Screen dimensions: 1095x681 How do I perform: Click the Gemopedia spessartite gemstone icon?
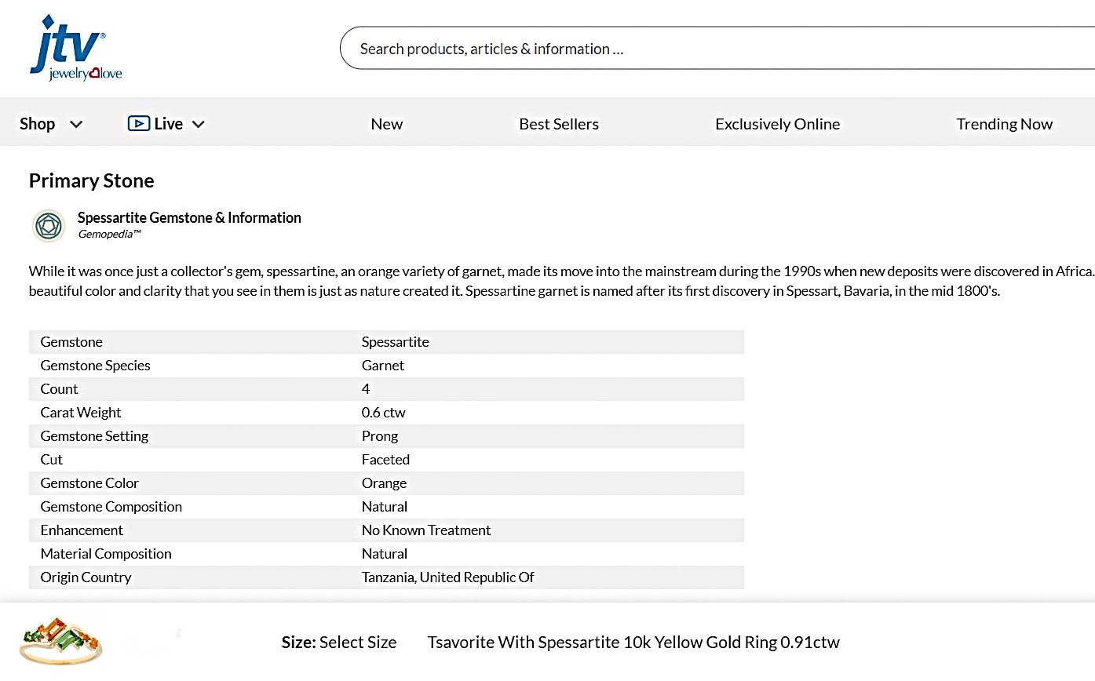coord(49,226)
